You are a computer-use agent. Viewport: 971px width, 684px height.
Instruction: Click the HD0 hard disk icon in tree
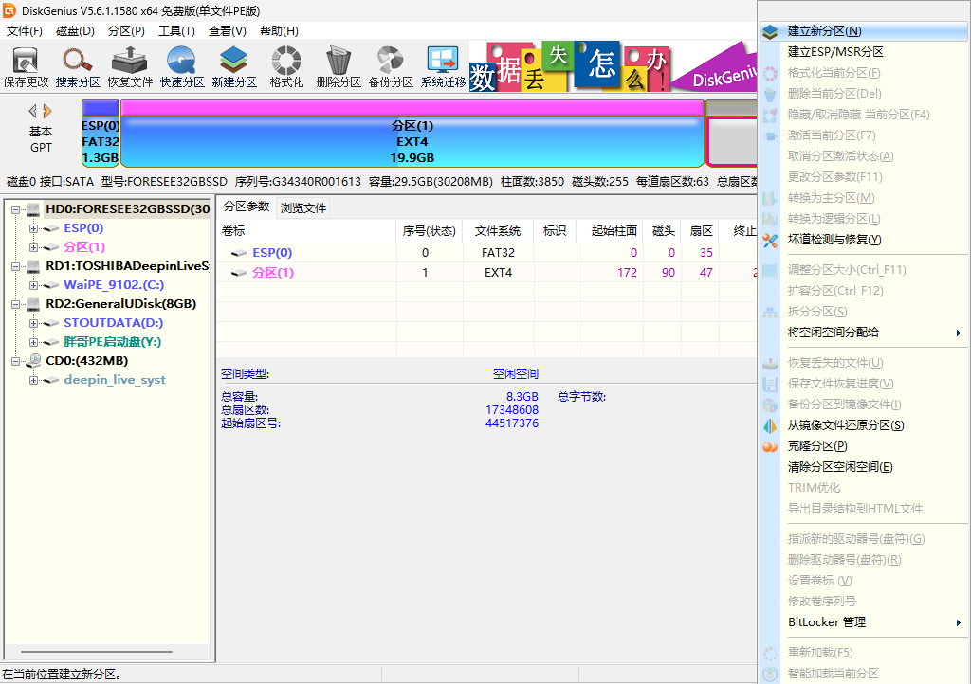tap(33, 209)
